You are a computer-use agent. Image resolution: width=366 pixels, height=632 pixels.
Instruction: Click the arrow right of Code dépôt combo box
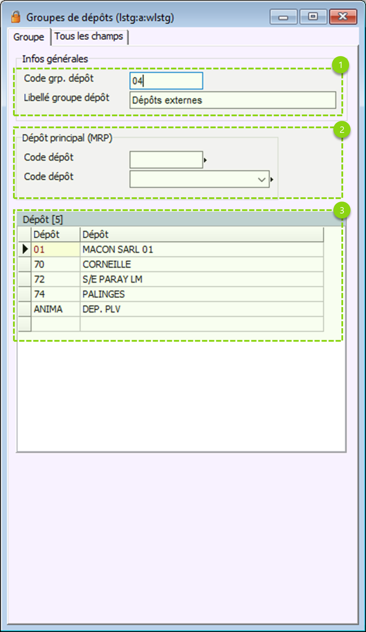(272, 180)
